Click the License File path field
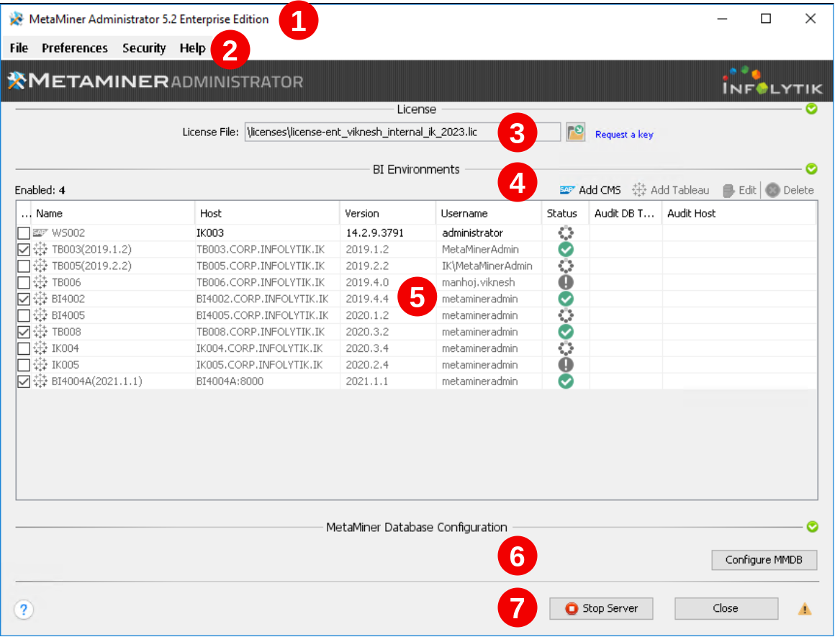835x637 pixels. [x=402, y=132]
